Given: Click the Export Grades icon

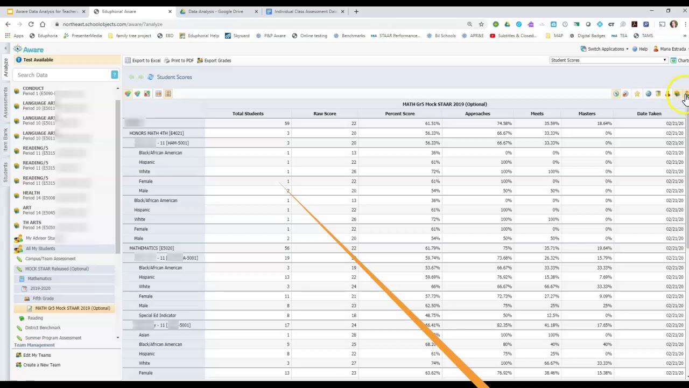Looking at the screenshot, I should 200,60.
